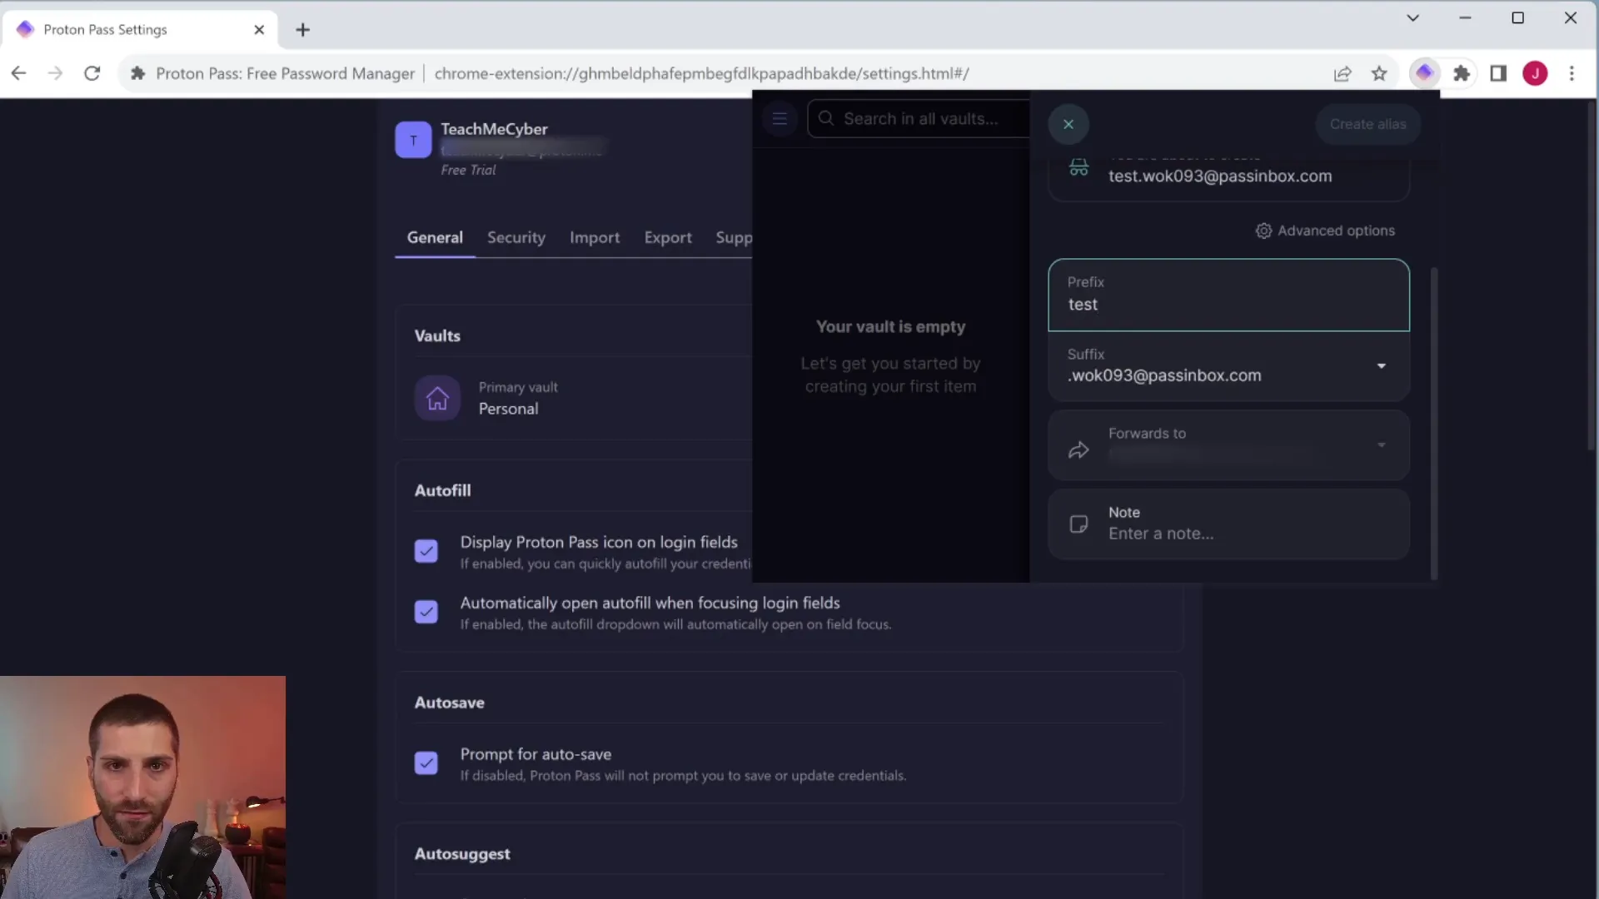Toggle the Chrome side panel icon
Viewport: 1599px width, 899px height.
(1498, 73)
